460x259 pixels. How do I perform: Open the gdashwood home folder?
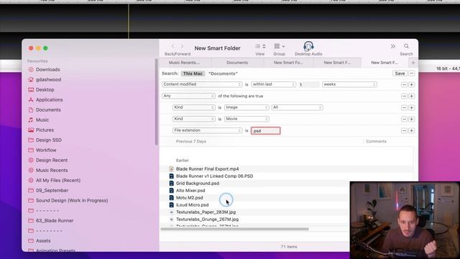[x=48, y=80]
